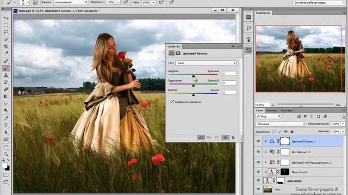Select the Dodge tool

tap(6, 110)
